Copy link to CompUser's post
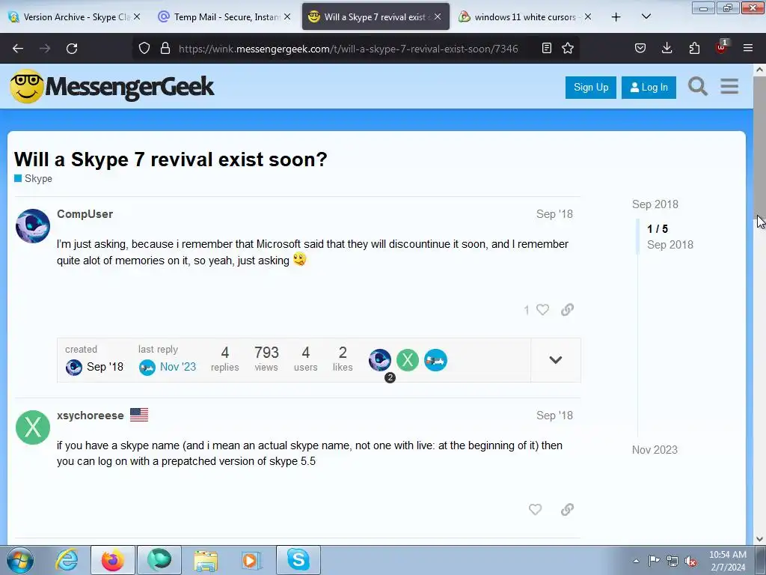 coord(567,309)
